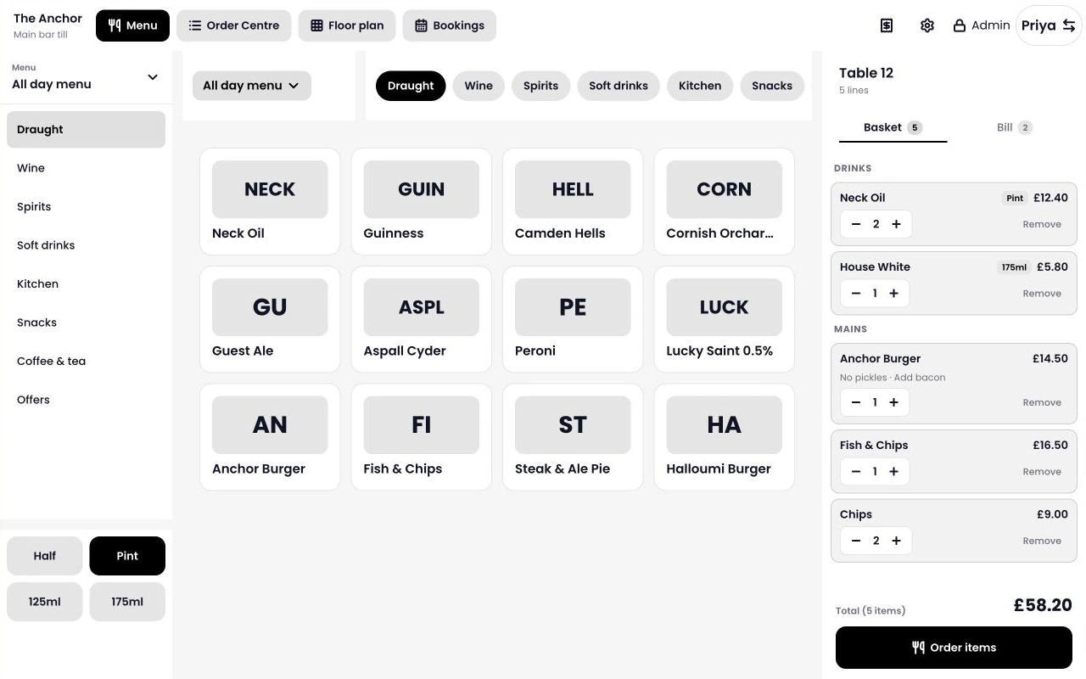Image resolution: width=1086 pixels, height=679 pixels.
Task: Select Kitchen category pill
Action: pyautogui.click(x=700, y=86)
